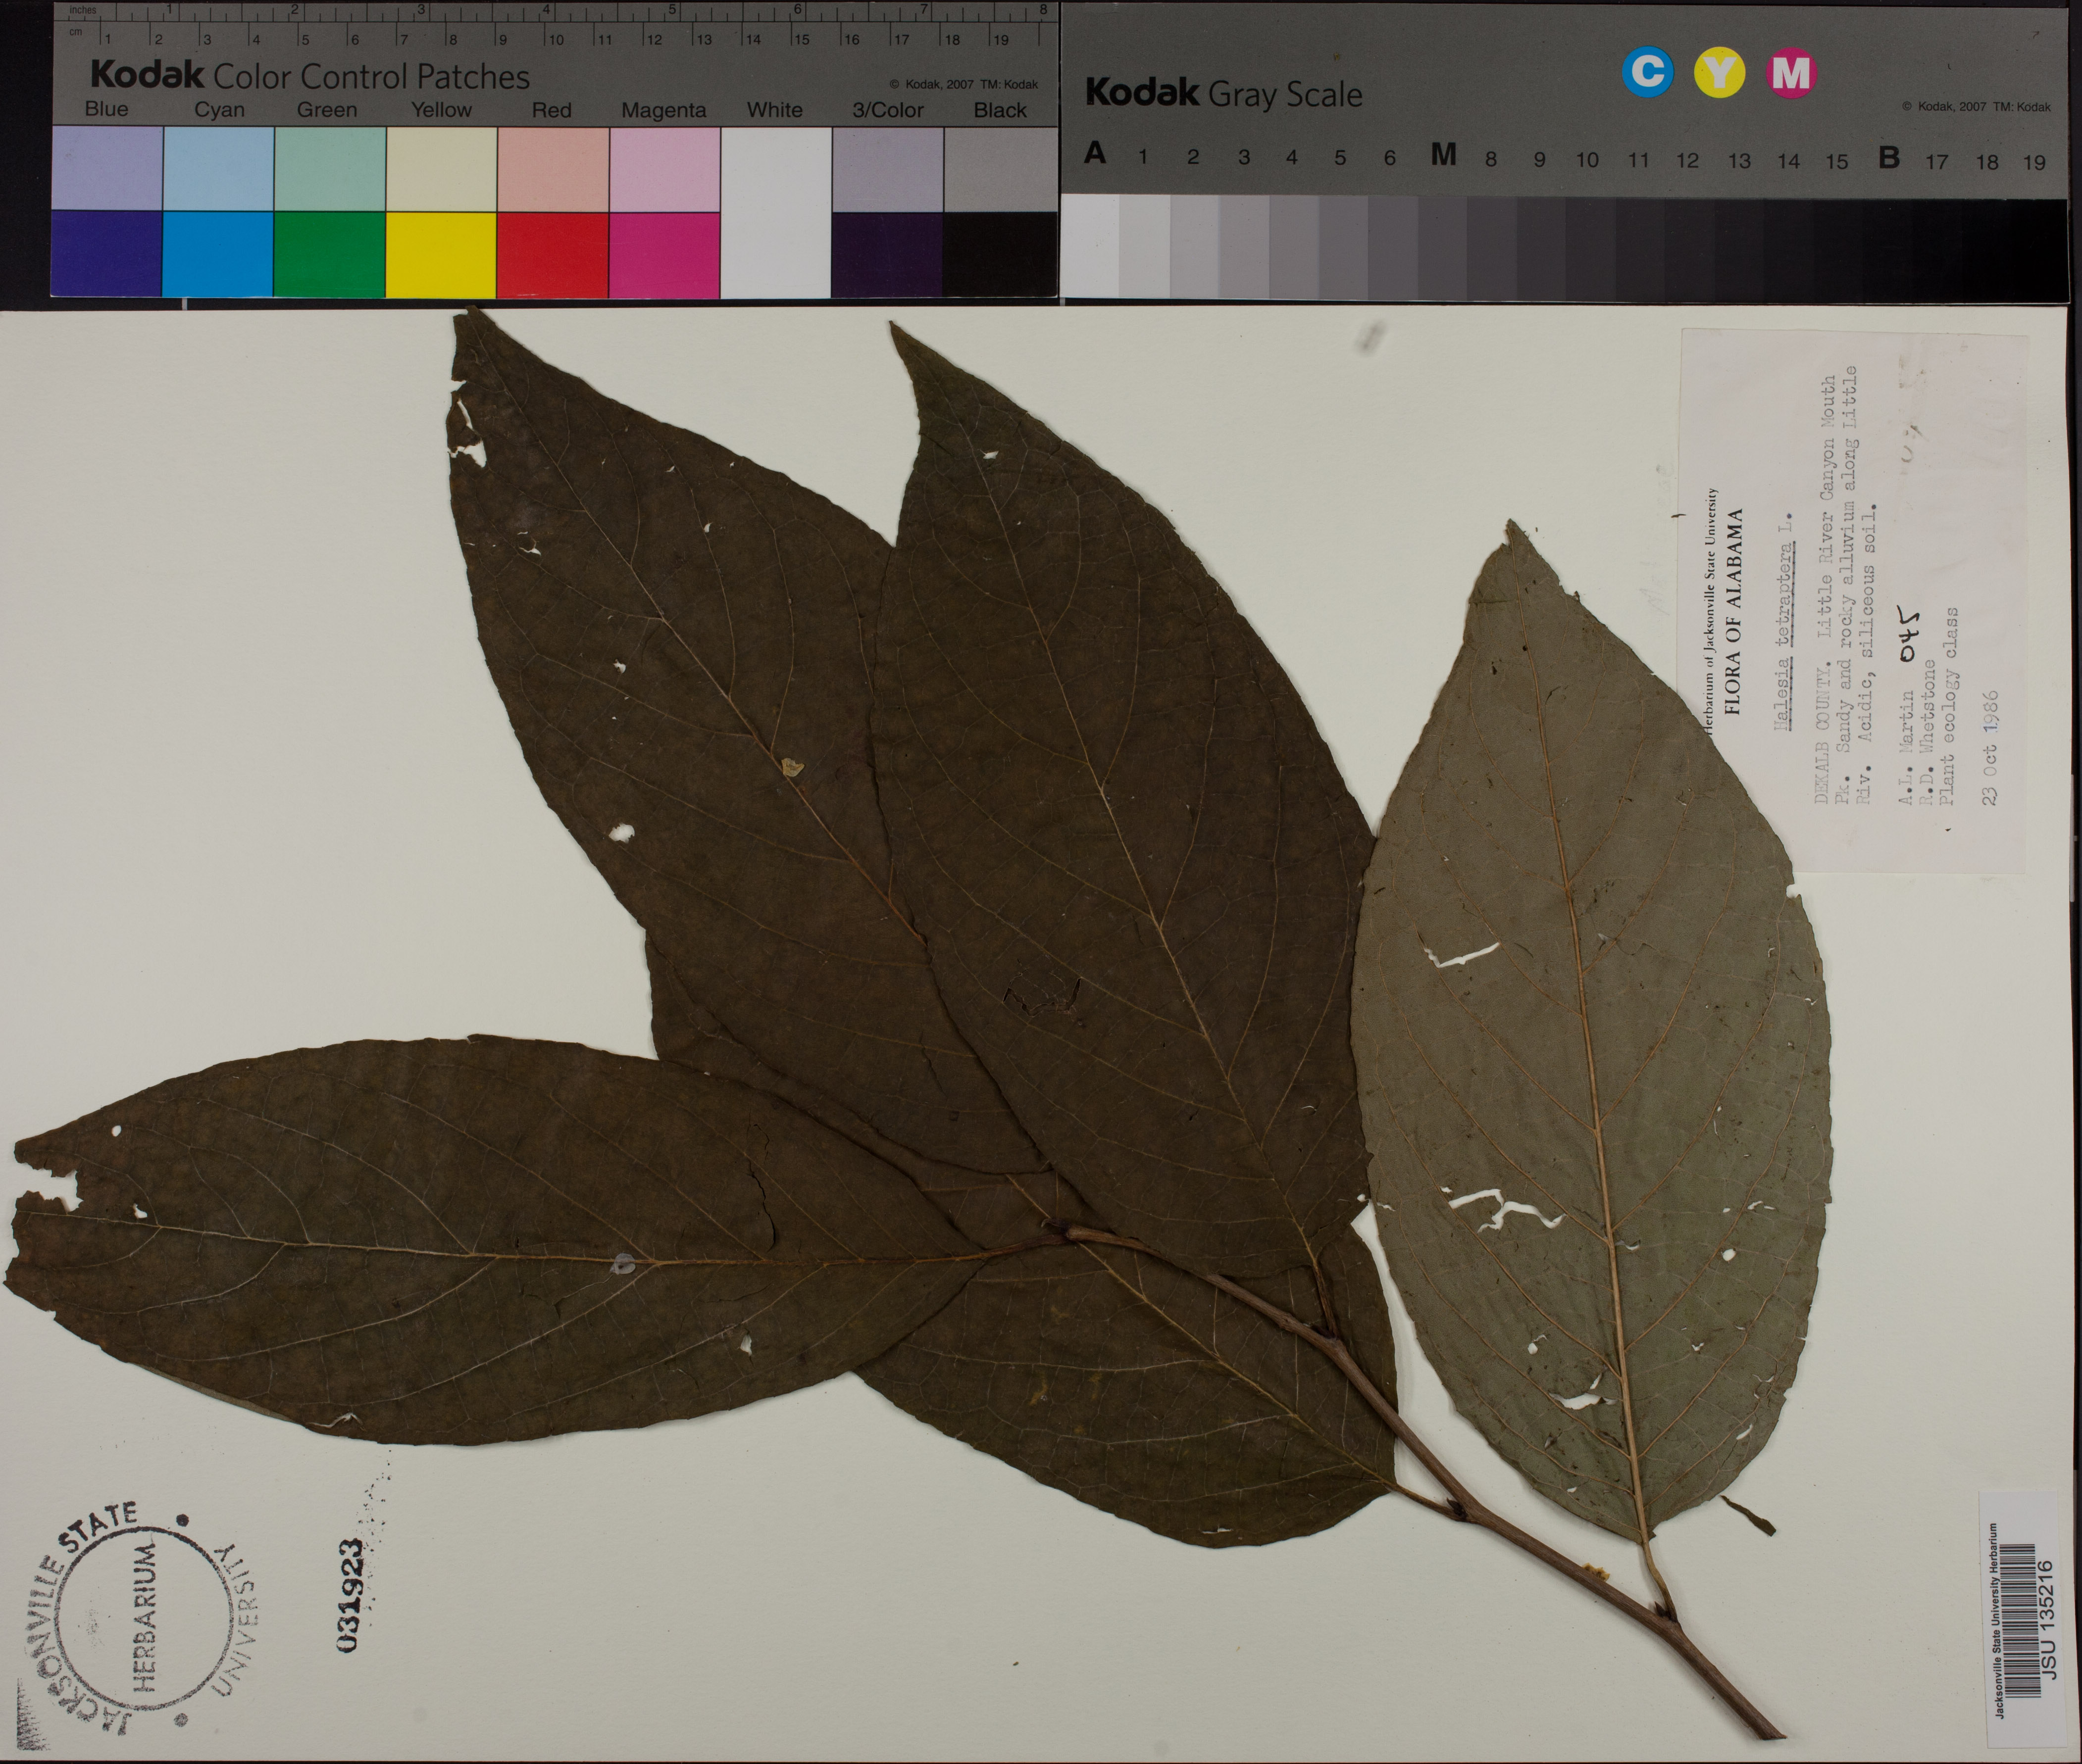Click the 'White' column label
The height and width of the screenshot is (1764, 2082).
(774, 110)
